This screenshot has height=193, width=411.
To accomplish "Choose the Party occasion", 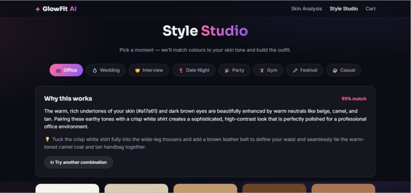I will 234,70.
